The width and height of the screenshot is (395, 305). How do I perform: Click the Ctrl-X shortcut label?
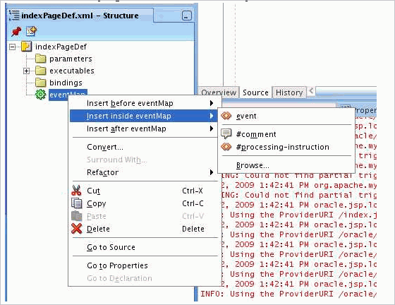(193, 191)
